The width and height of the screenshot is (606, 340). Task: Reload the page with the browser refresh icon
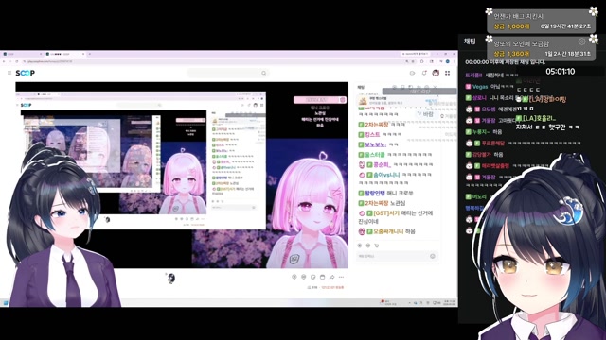tap(17, 61)
